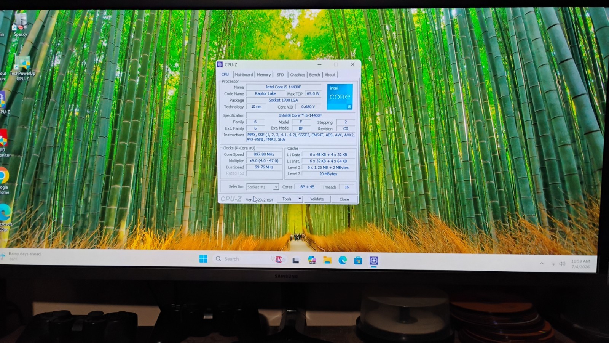609x343 pixels.
Task: Click the Max TDP value '65.0 W'
Action: click(313, 93)
